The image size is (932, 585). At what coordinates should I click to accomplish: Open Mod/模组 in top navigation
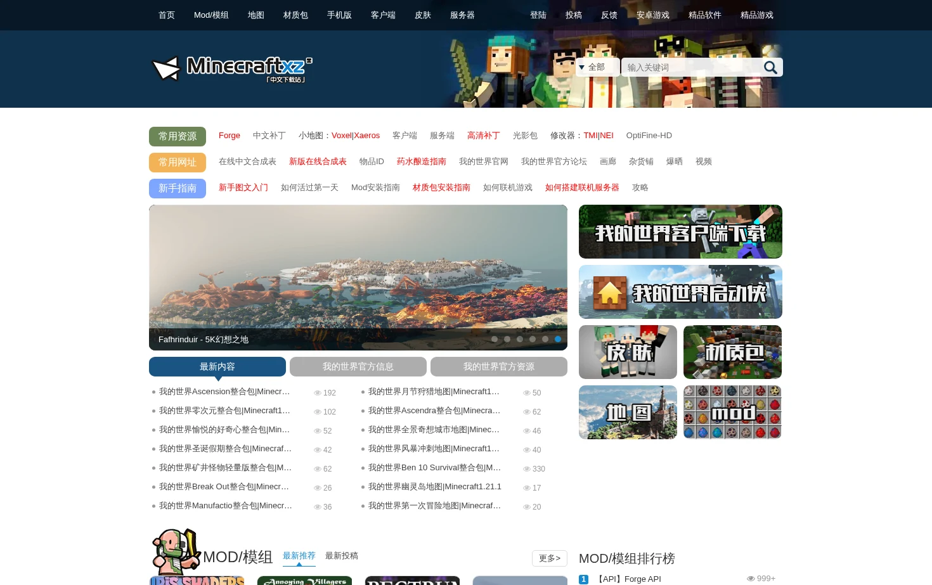[211, 15]
